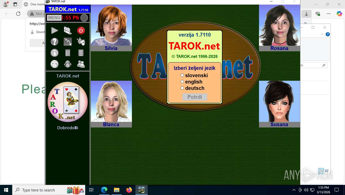
Task: Open help via the question mark icon
Action: (55, 42)
